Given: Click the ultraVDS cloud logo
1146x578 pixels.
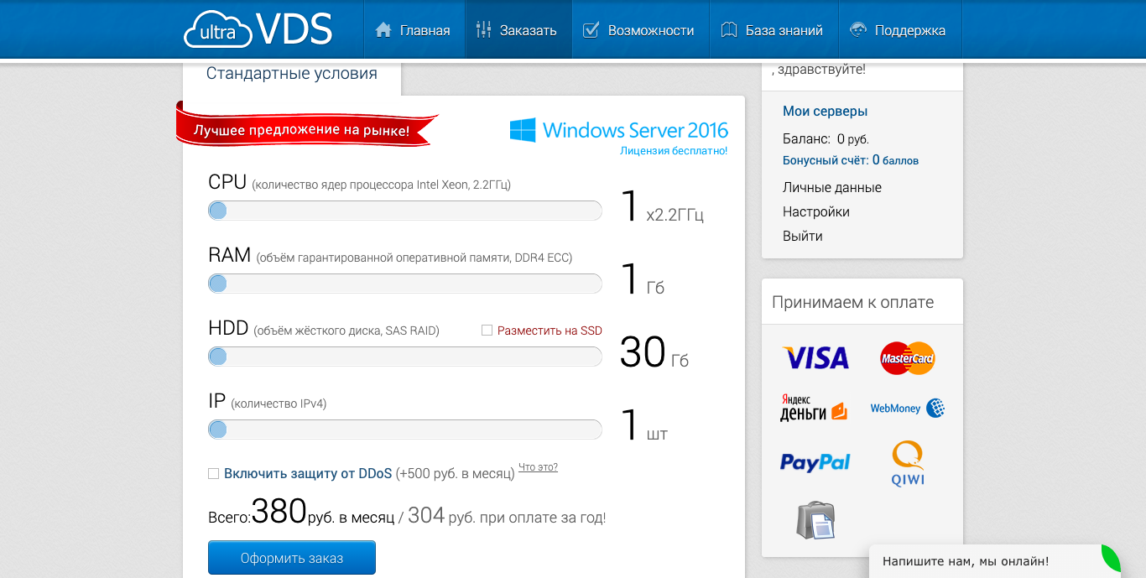Looking at the screenshot, I should (x=258, y=29).
